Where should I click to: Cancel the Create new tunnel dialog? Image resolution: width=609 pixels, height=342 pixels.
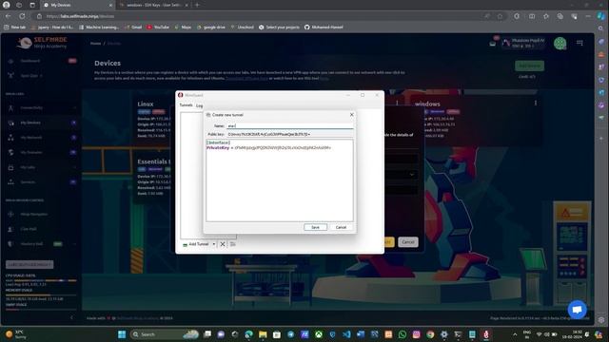coord(341,227)
